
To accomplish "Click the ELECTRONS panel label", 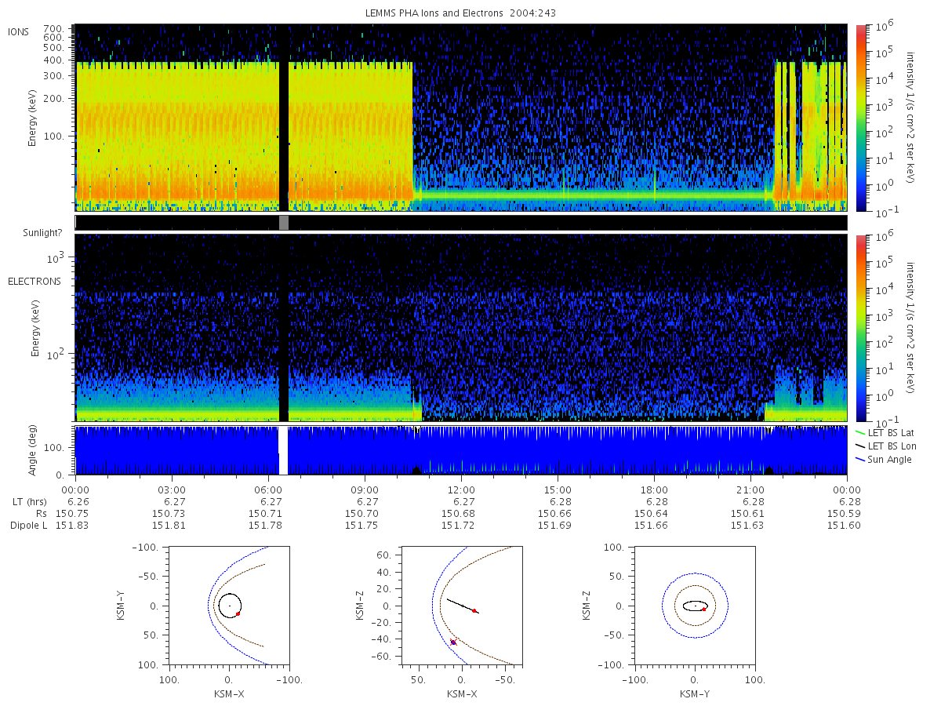I will [34, 281].
